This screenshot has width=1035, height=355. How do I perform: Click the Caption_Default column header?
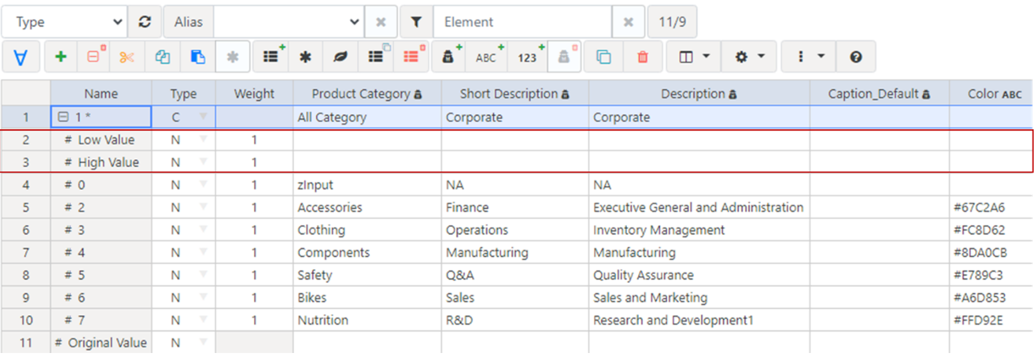(880, 94)
